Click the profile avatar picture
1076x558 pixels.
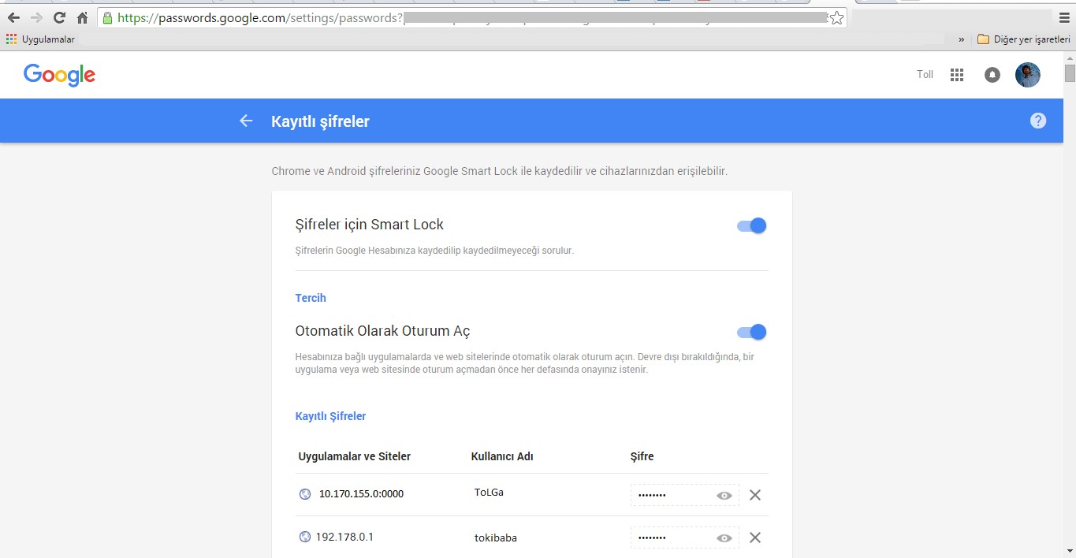[1027, 74]
